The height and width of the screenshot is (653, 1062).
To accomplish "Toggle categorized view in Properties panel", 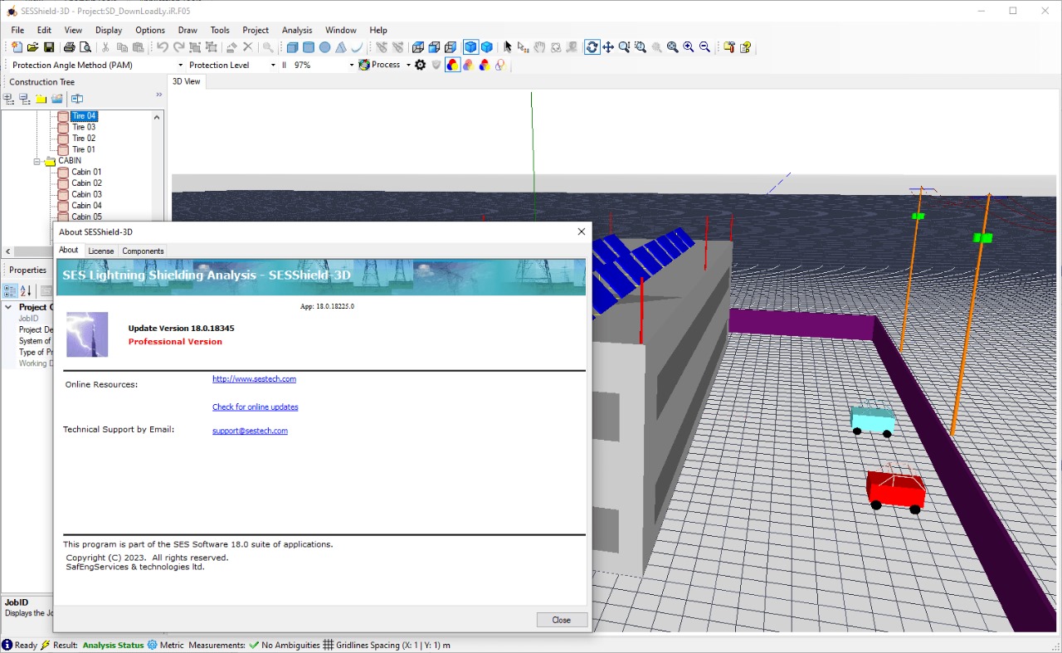I will pos(10,290).
